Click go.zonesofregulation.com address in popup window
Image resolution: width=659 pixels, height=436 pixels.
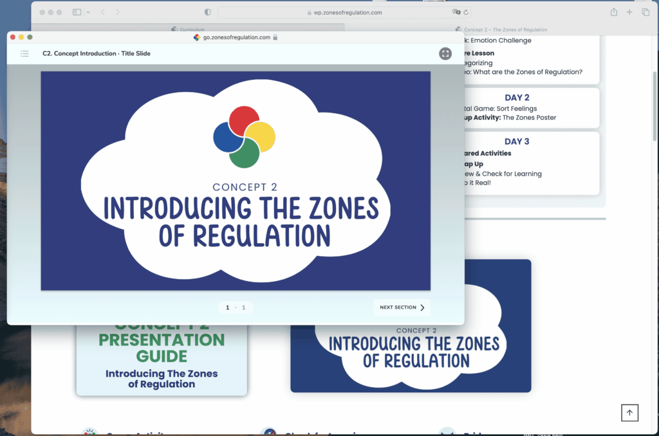click(x=237, y=37)
